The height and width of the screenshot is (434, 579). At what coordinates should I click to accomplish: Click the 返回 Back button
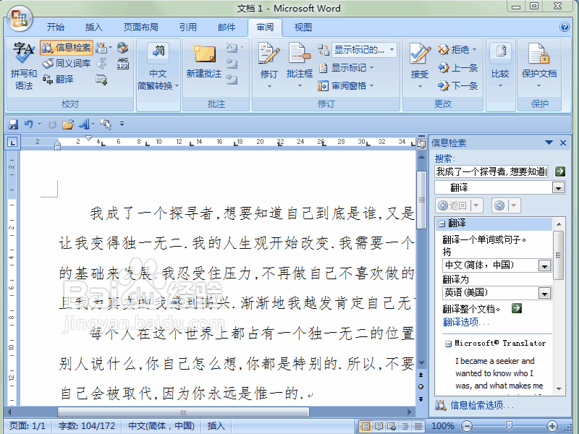[x=455, y=205]
